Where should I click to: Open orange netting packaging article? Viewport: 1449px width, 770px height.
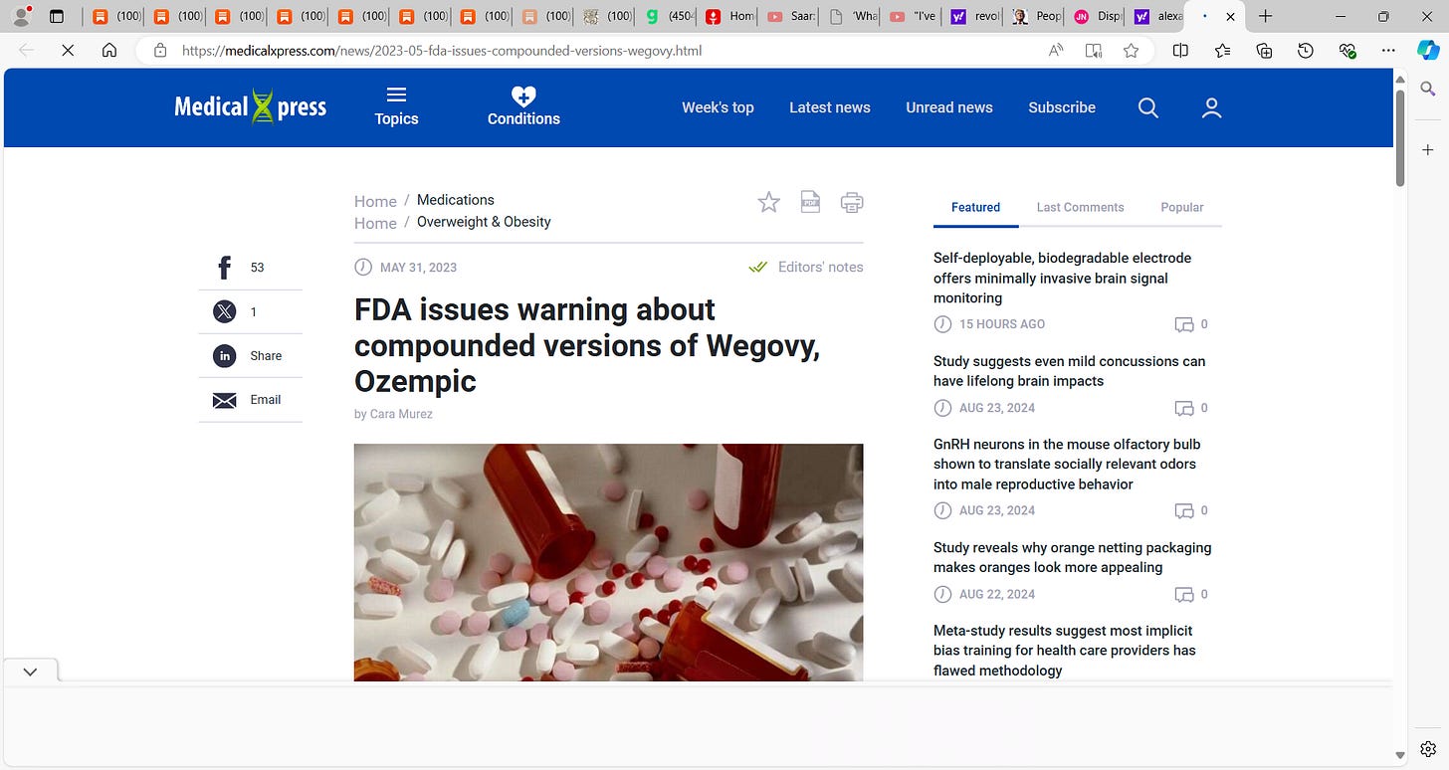1072,557
